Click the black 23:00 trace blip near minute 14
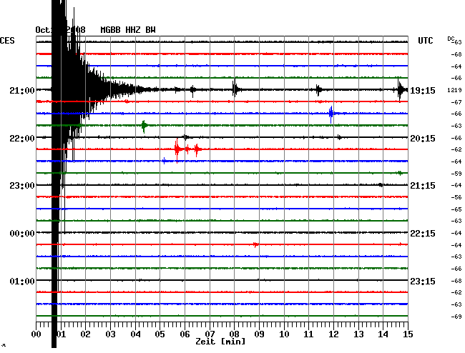The width and height of the screenshot is (465, 353). 381,185
